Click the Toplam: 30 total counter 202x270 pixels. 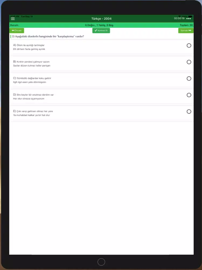pyautogui.click(x=186, y=25)
